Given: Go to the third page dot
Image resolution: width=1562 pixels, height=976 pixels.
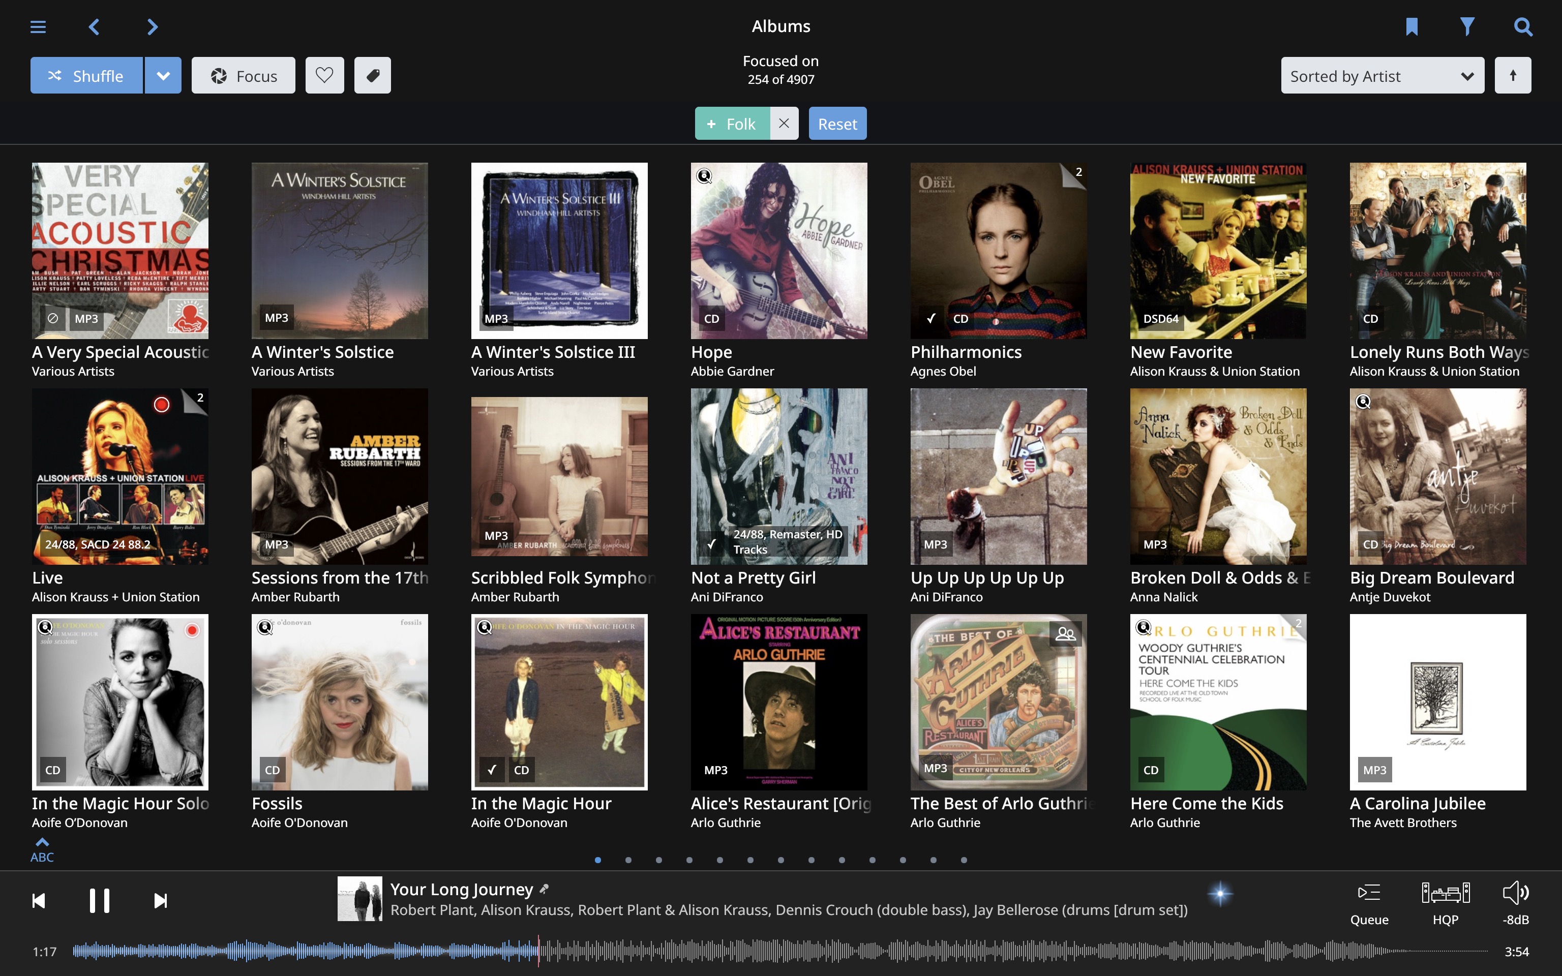Looking at the screenshot, I should [658, 860].
